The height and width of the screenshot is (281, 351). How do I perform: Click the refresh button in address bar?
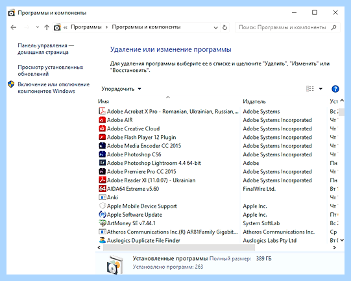pyautogui.click(x=224, y=27)
